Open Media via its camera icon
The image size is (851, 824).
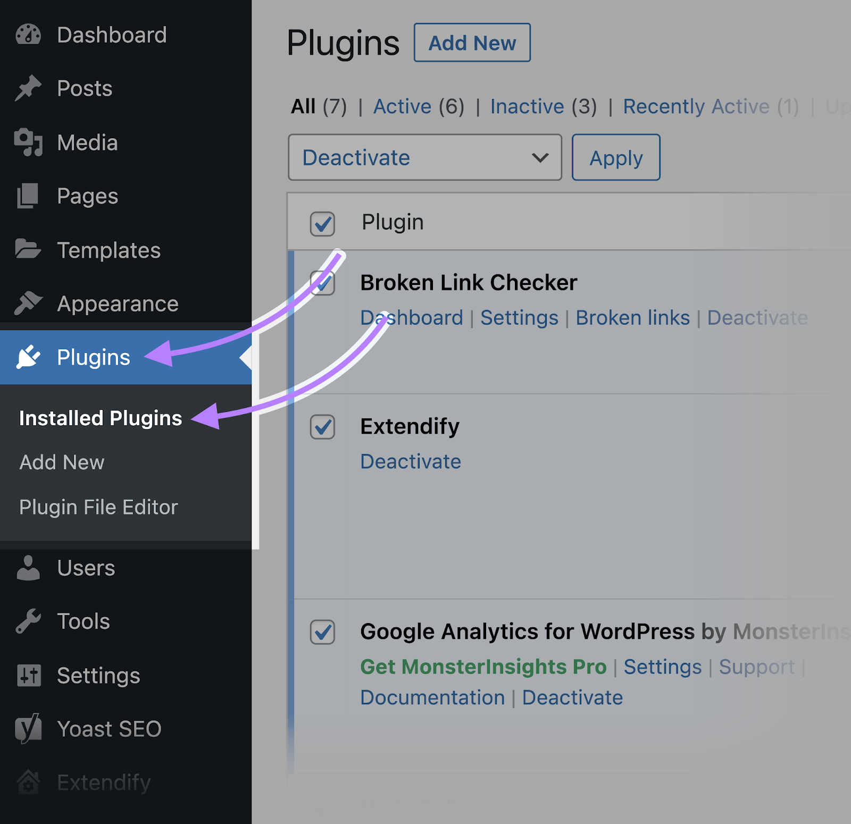[x=28, y=142]
